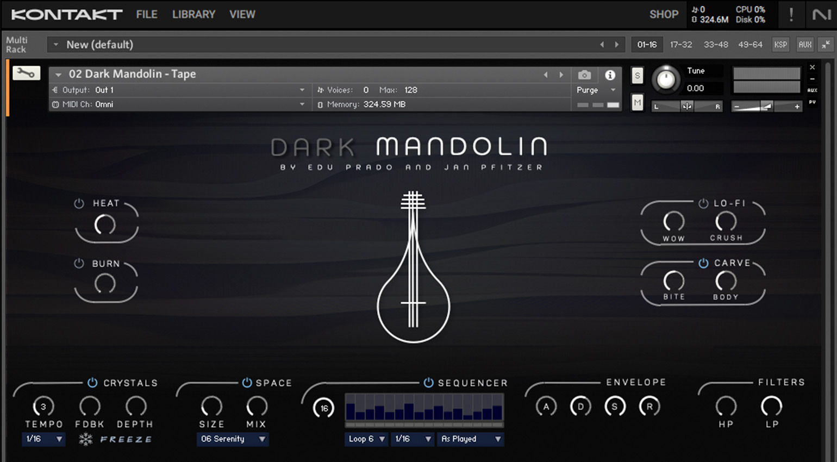Viewport: 837px width, 462px height.
Task: Click the sequencer steps knob showing 16
Action: pos(324,408)
